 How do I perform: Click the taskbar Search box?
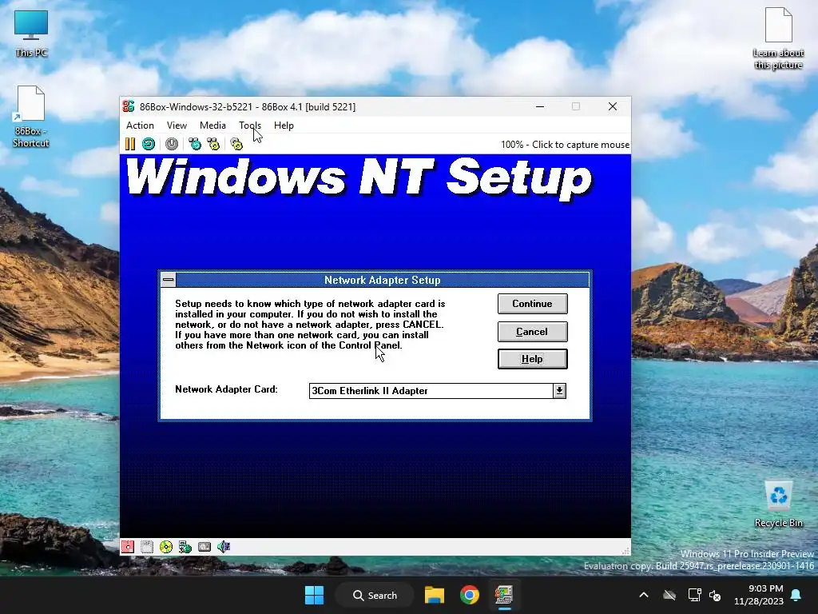click(375, 595)
